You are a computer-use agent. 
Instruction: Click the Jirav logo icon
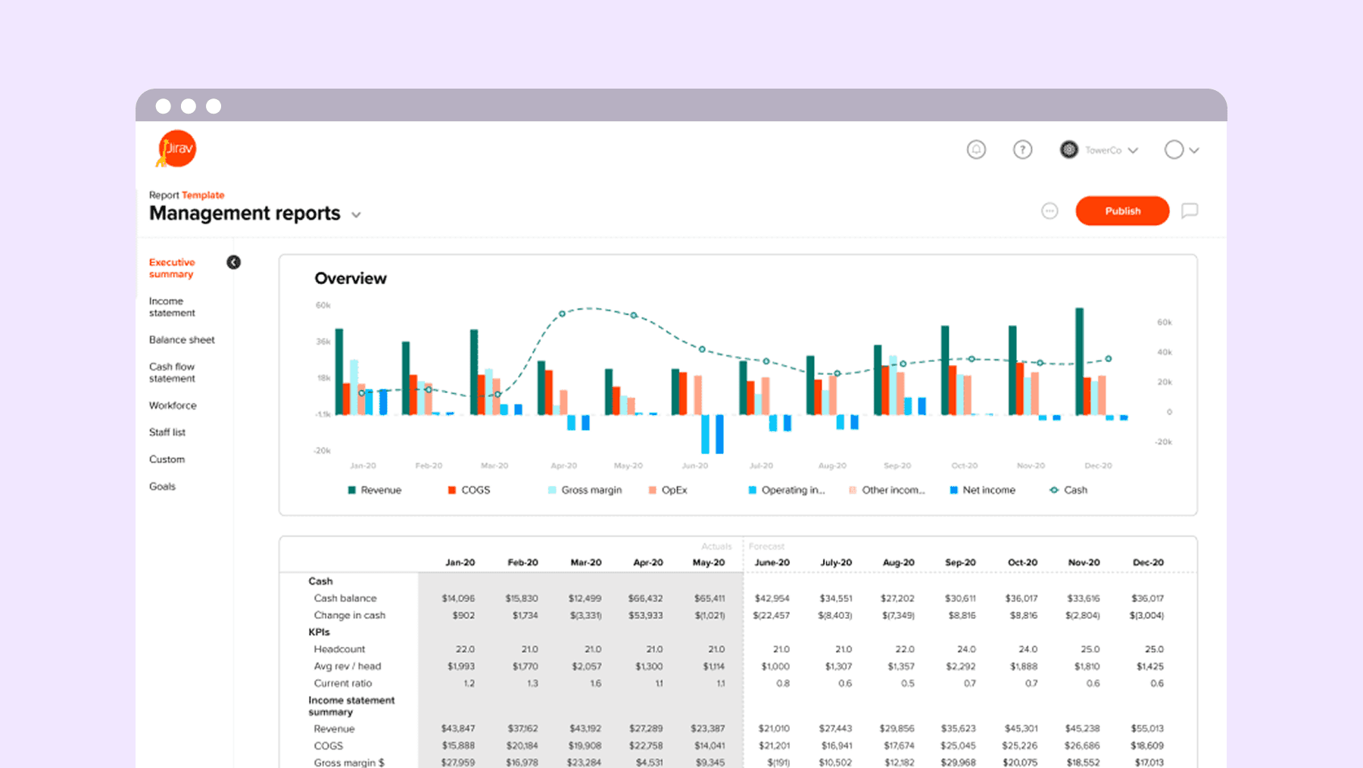tap(176, 149)
